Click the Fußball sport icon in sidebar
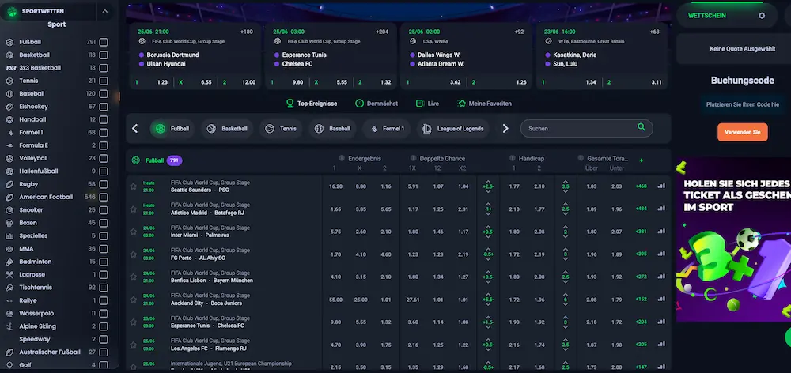 point(9,43)
